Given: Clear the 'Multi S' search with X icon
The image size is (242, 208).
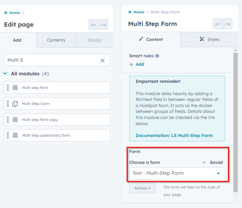Looking at the screenshot, I should [103, 60].
